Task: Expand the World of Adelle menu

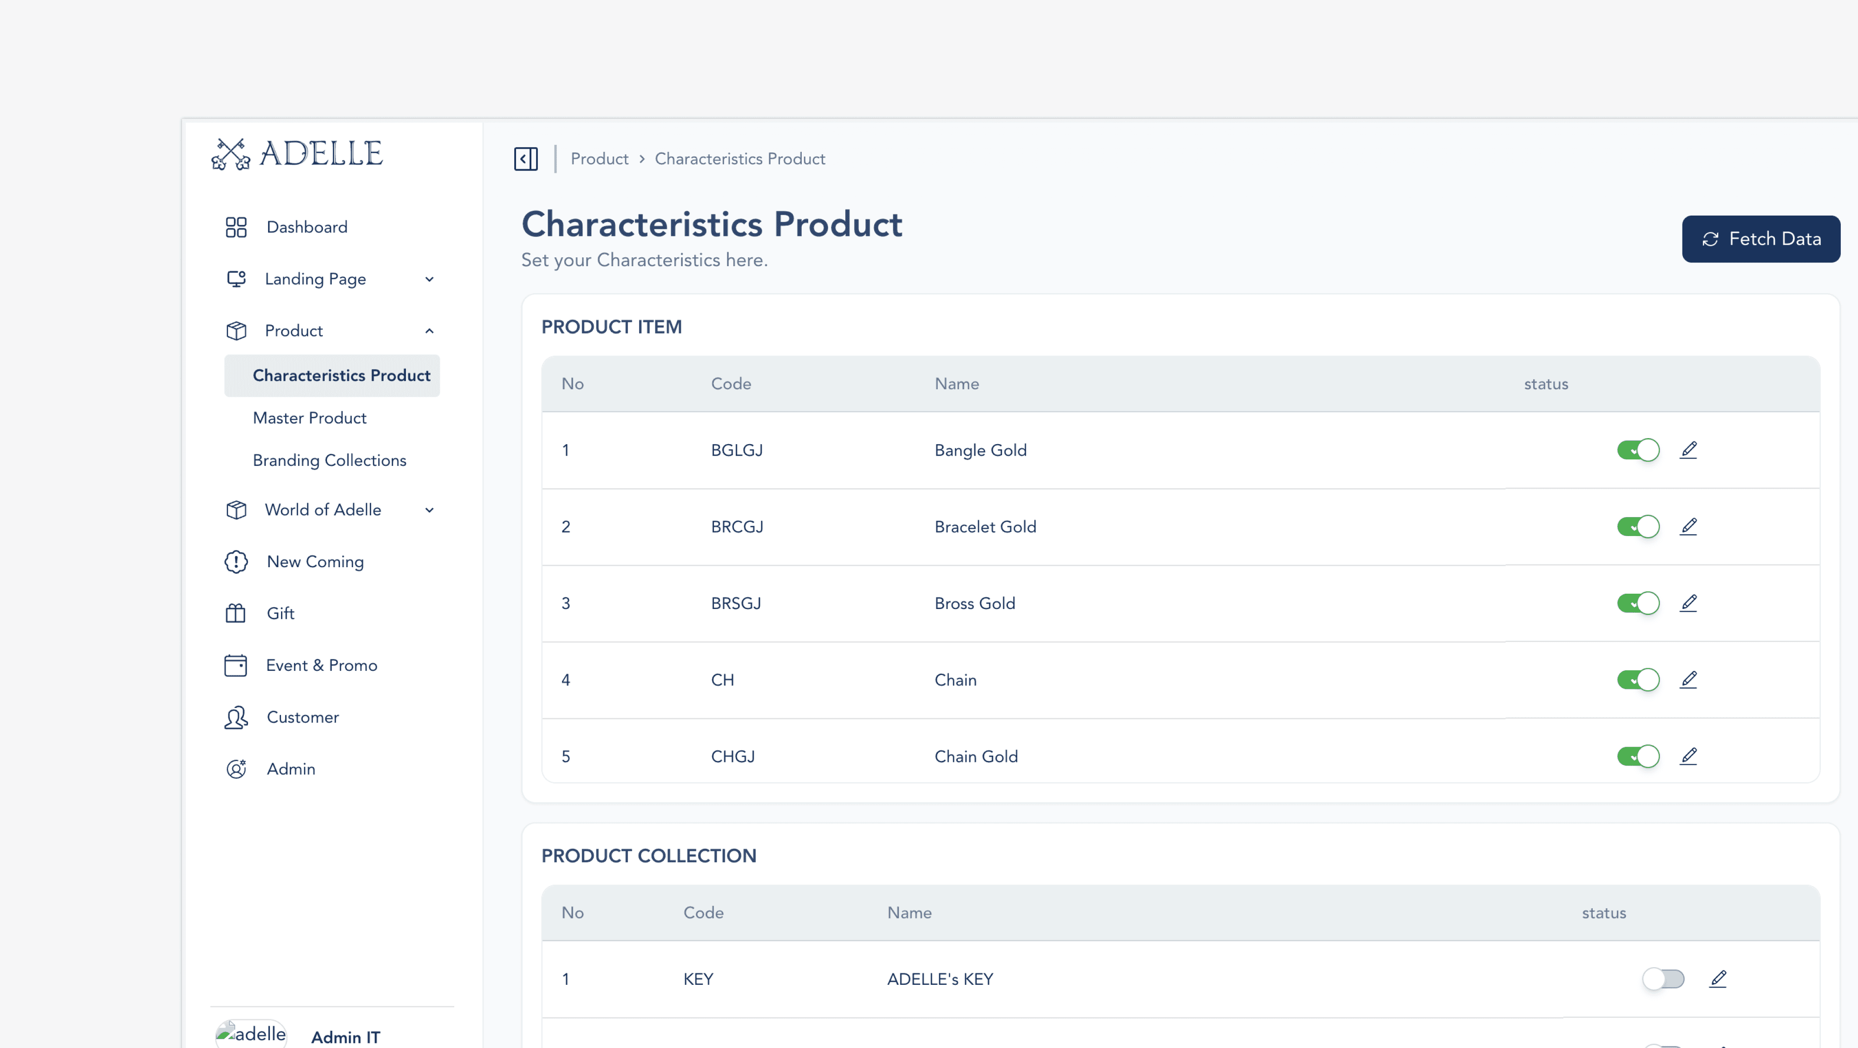Action: 430,509
